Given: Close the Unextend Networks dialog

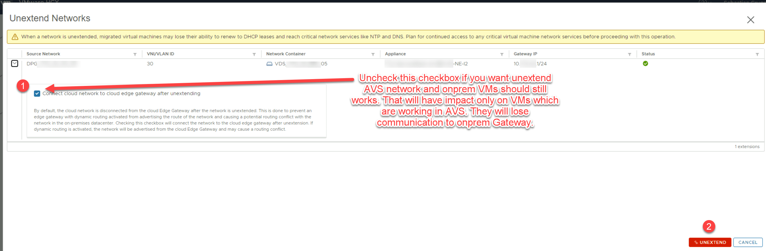Looking at the screenshot, I should [x=751, y=20].
